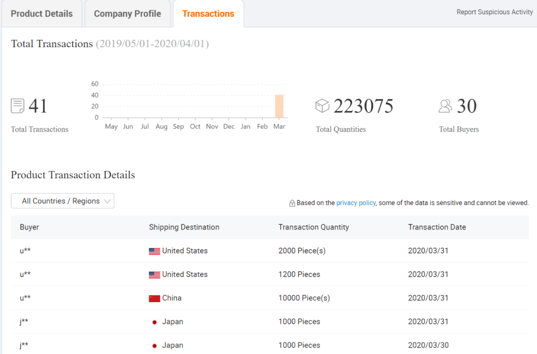Switch to the Product Details tab
This screenshot has height=354, width=537.
tap(41, 14)
